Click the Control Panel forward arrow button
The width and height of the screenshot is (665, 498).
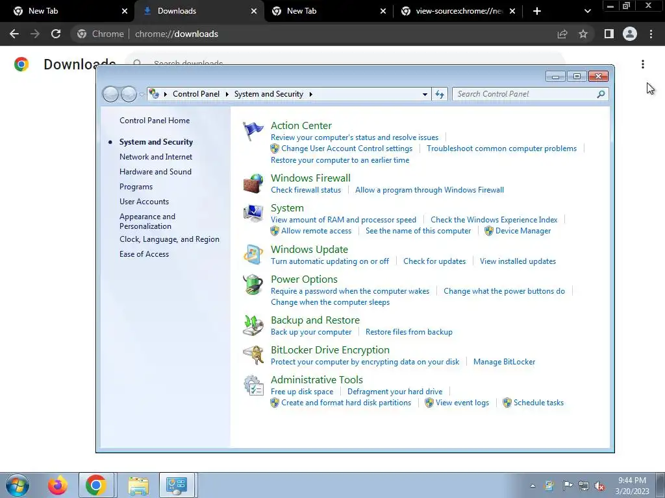[x=129, y=94]
